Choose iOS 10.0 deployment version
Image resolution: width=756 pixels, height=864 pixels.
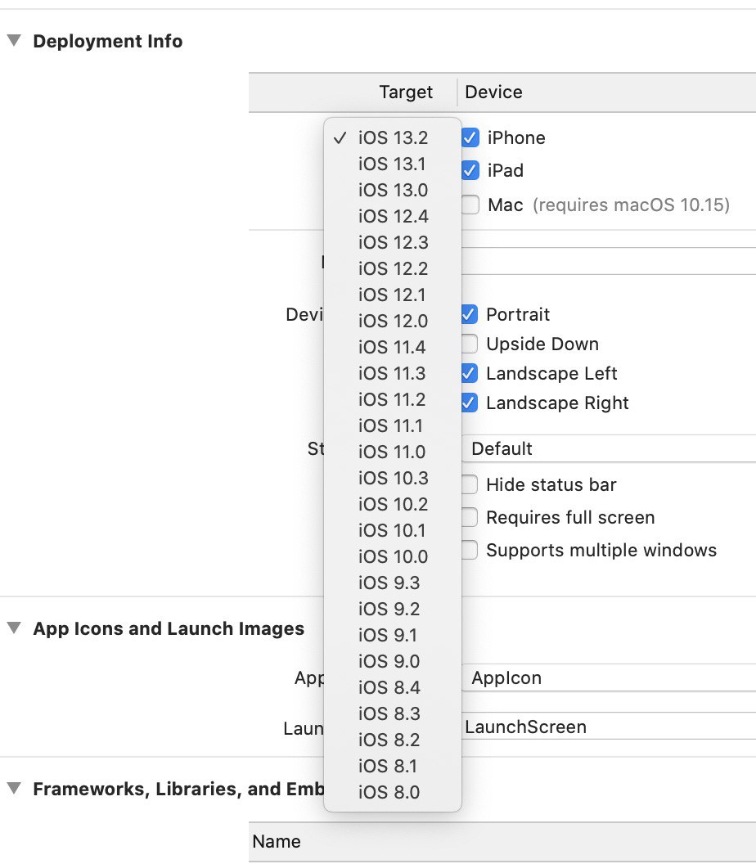click(393, 556)
